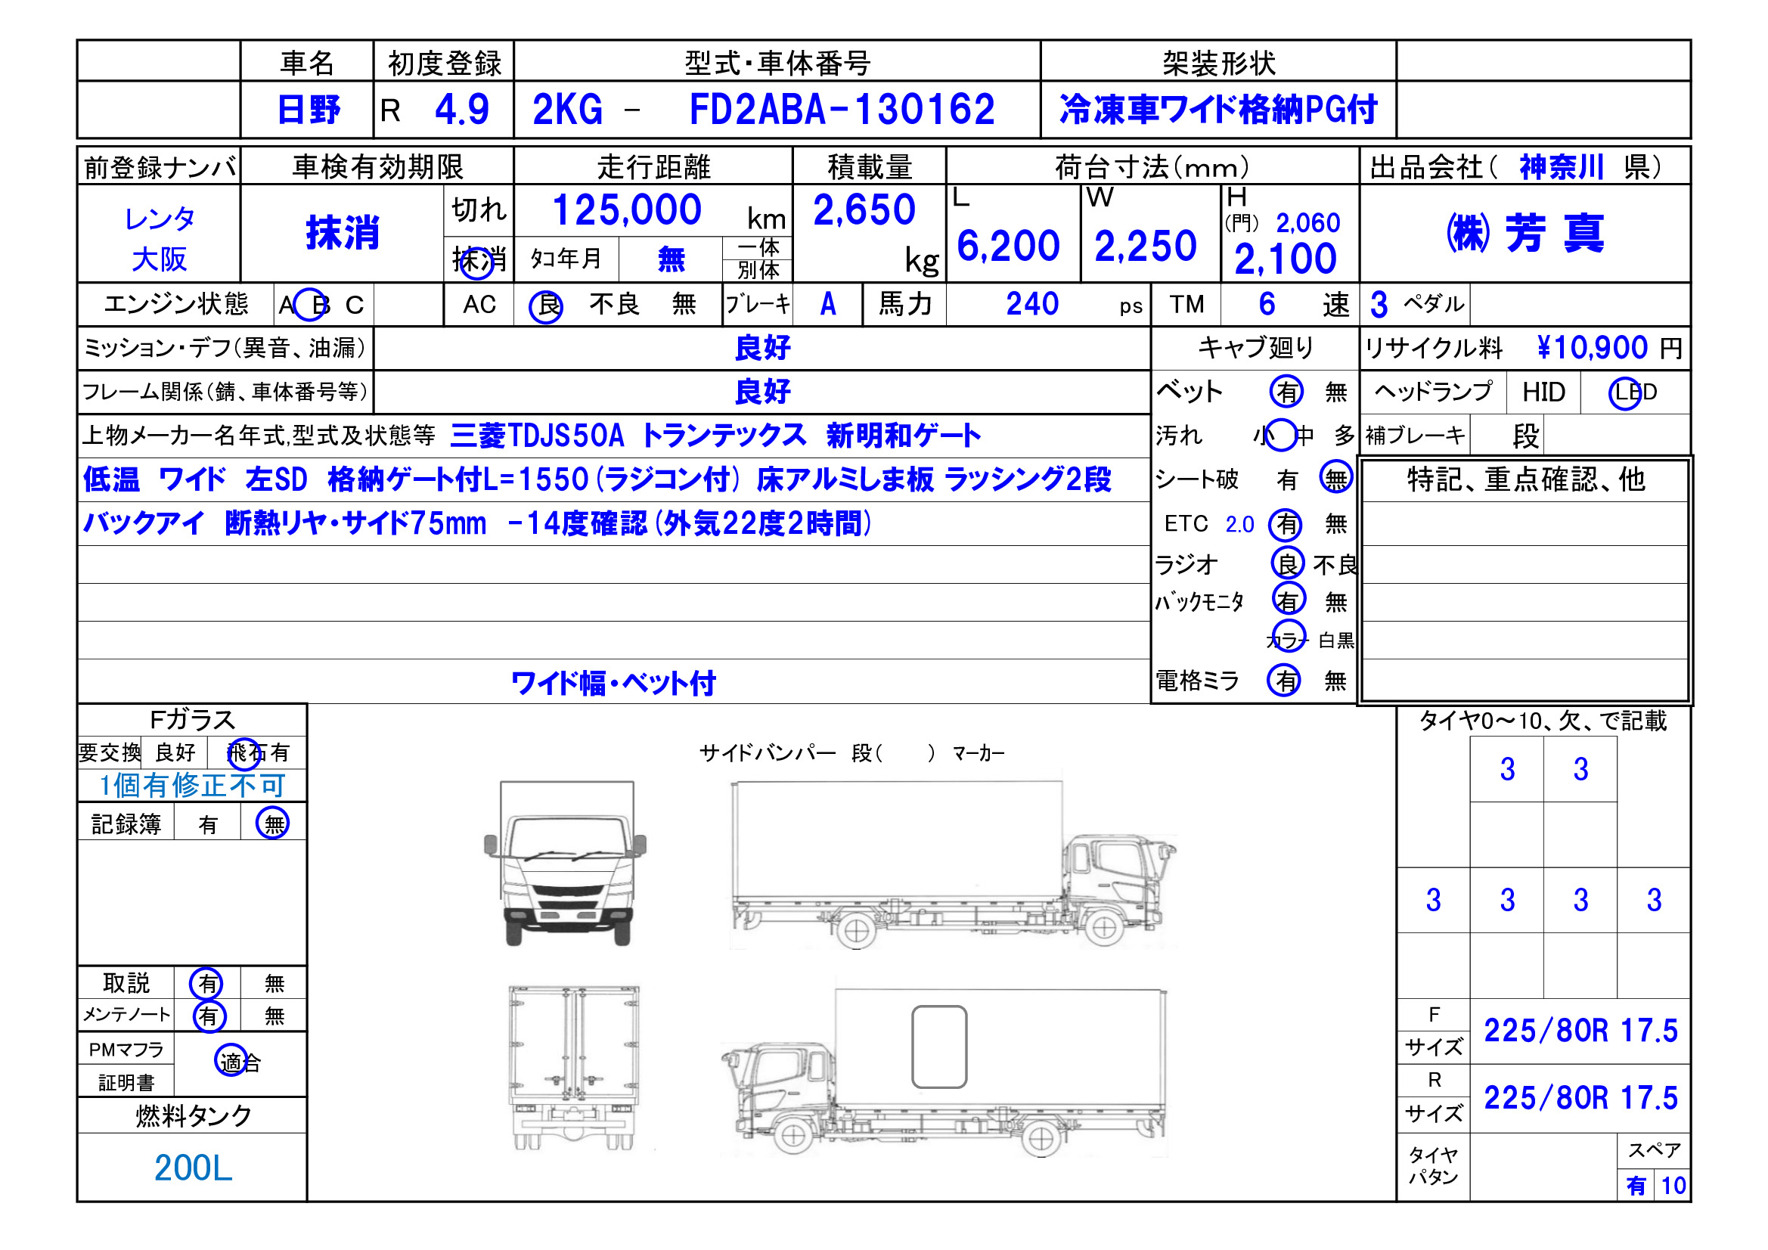This screenshot has height=1250, width=1768.
Task: Click side door rectangle on cargo box
Action: click(x=938, y=1047)
